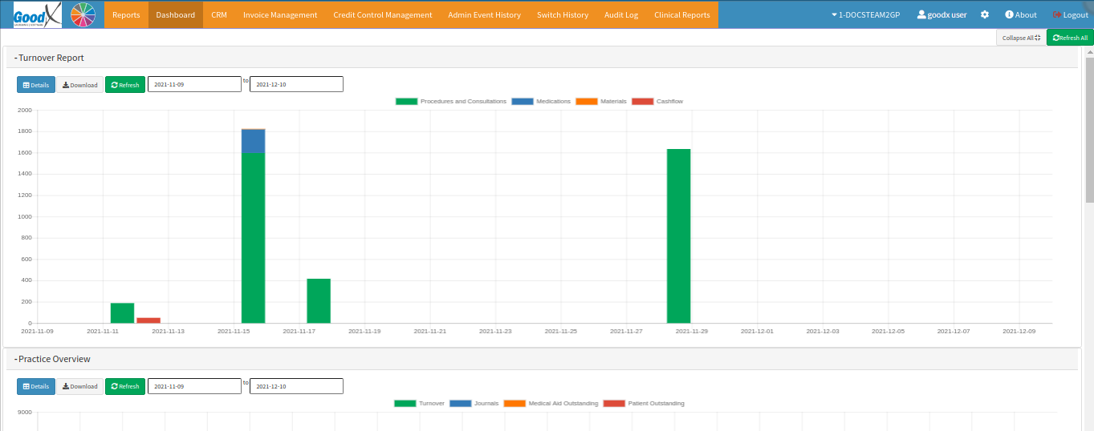Click the Turnover Report start date field
Image resolution: width=1094 pixels, height=431 pixels.
tap(194, 84)
